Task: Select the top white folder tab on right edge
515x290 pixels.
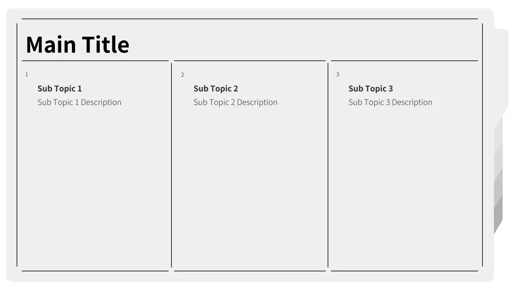Action: click(x=501, y=72)
